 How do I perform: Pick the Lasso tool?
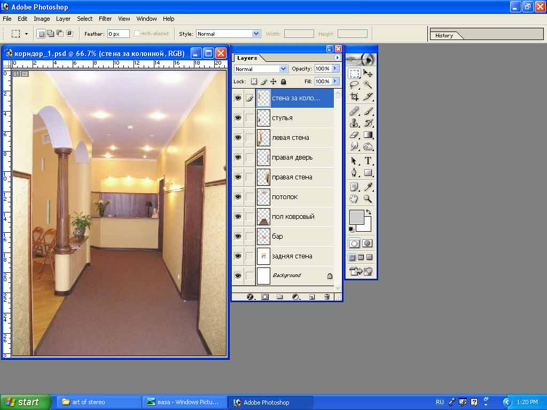pyautogui.click(x=354, y=84)
